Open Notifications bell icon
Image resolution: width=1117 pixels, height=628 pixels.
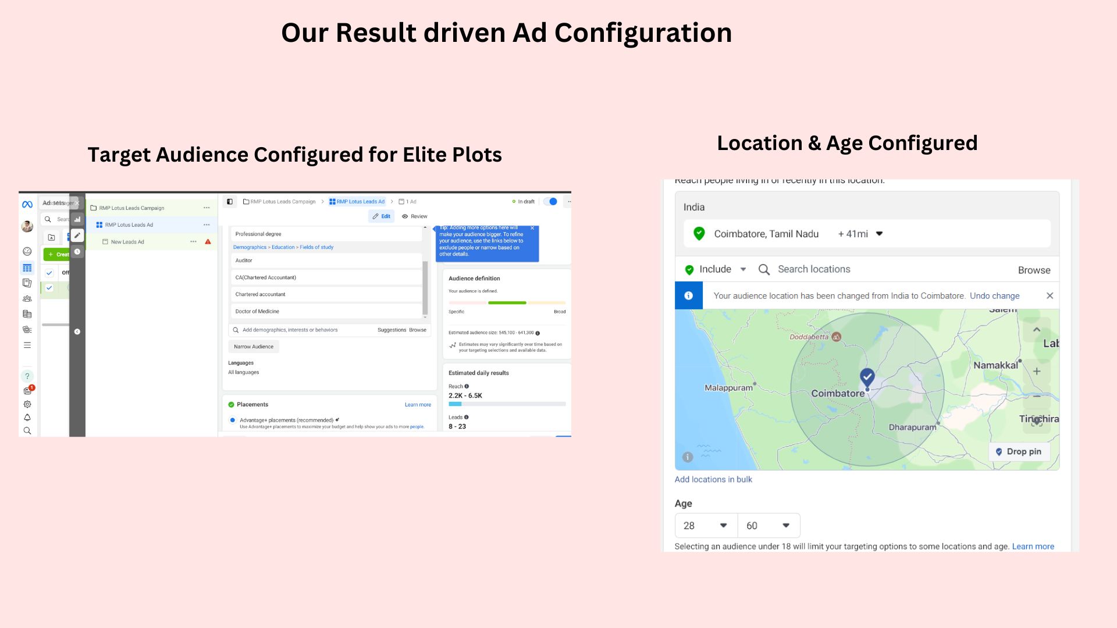click(27, 418)
